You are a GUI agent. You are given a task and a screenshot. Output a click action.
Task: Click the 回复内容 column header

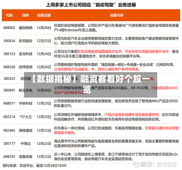[116, 15]
